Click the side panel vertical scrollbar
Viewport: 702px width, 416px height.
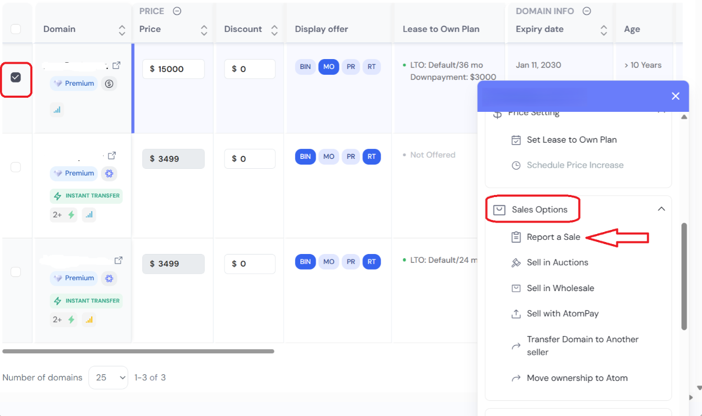point(684,277)
